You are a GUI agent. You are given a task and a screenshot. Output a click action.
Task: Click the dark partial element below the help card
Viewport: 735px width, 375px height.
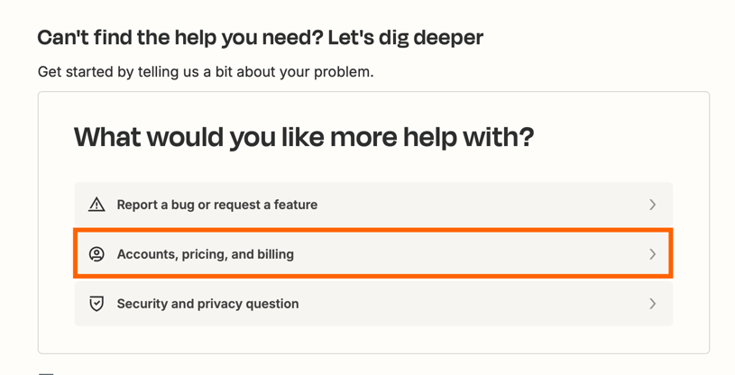[x=46, y=373]
